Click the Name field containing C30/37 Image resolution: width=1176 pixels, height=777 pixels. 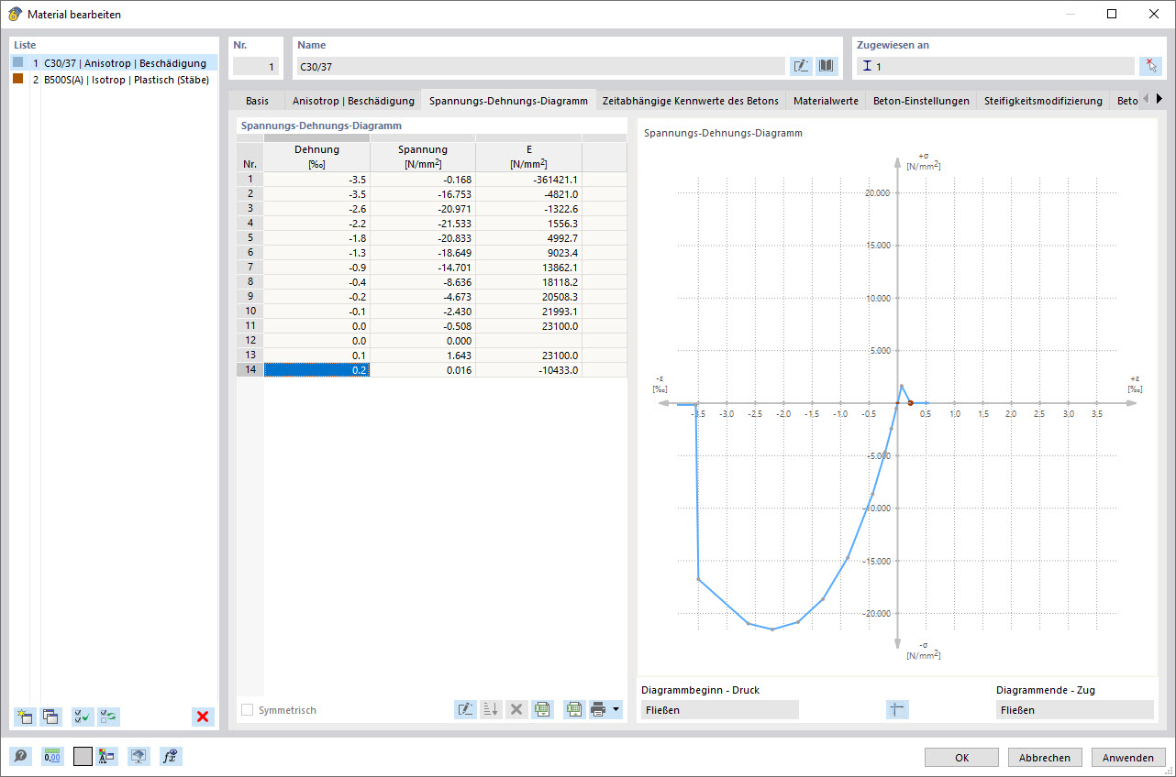tap(540, 66)
